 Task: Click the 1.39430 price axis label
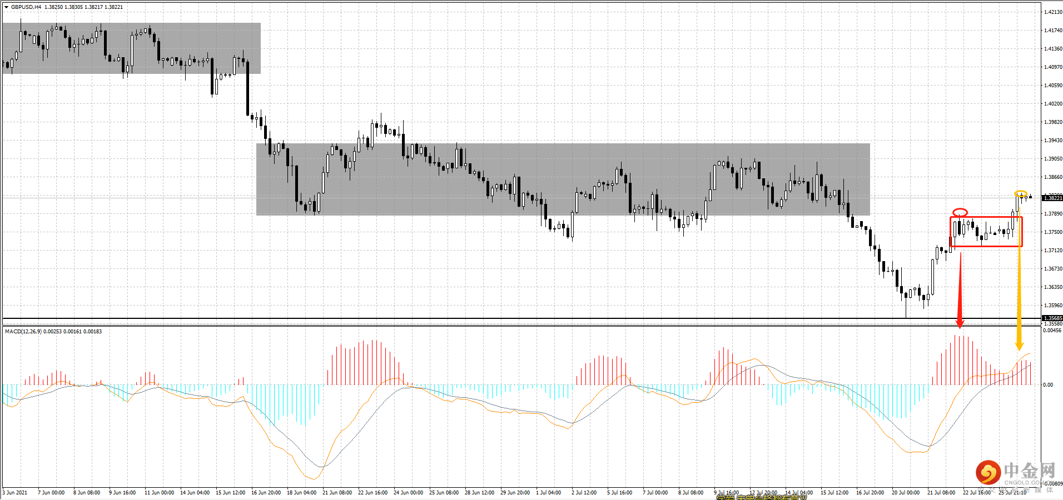1053,141
